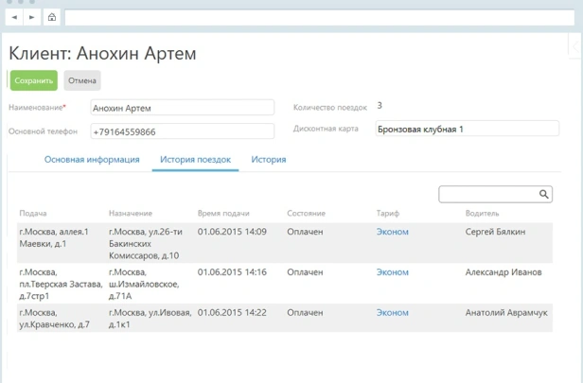
Task: Switch to the Основная информация tab
Action: [x=92, y=160]
